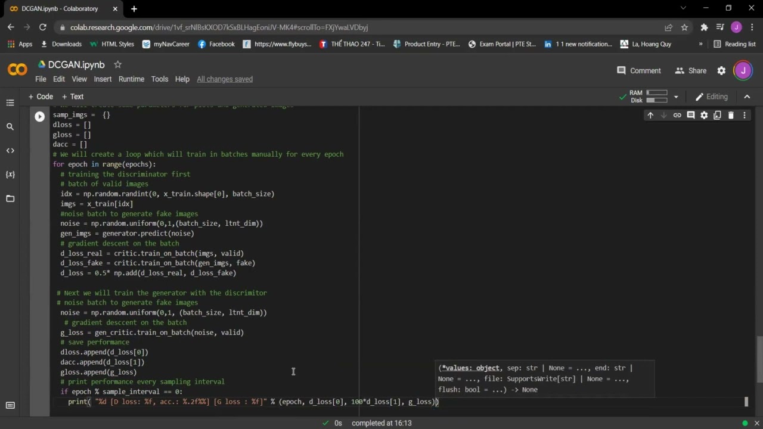Open the File menu

pyautogui.click(x=41, y=79)
